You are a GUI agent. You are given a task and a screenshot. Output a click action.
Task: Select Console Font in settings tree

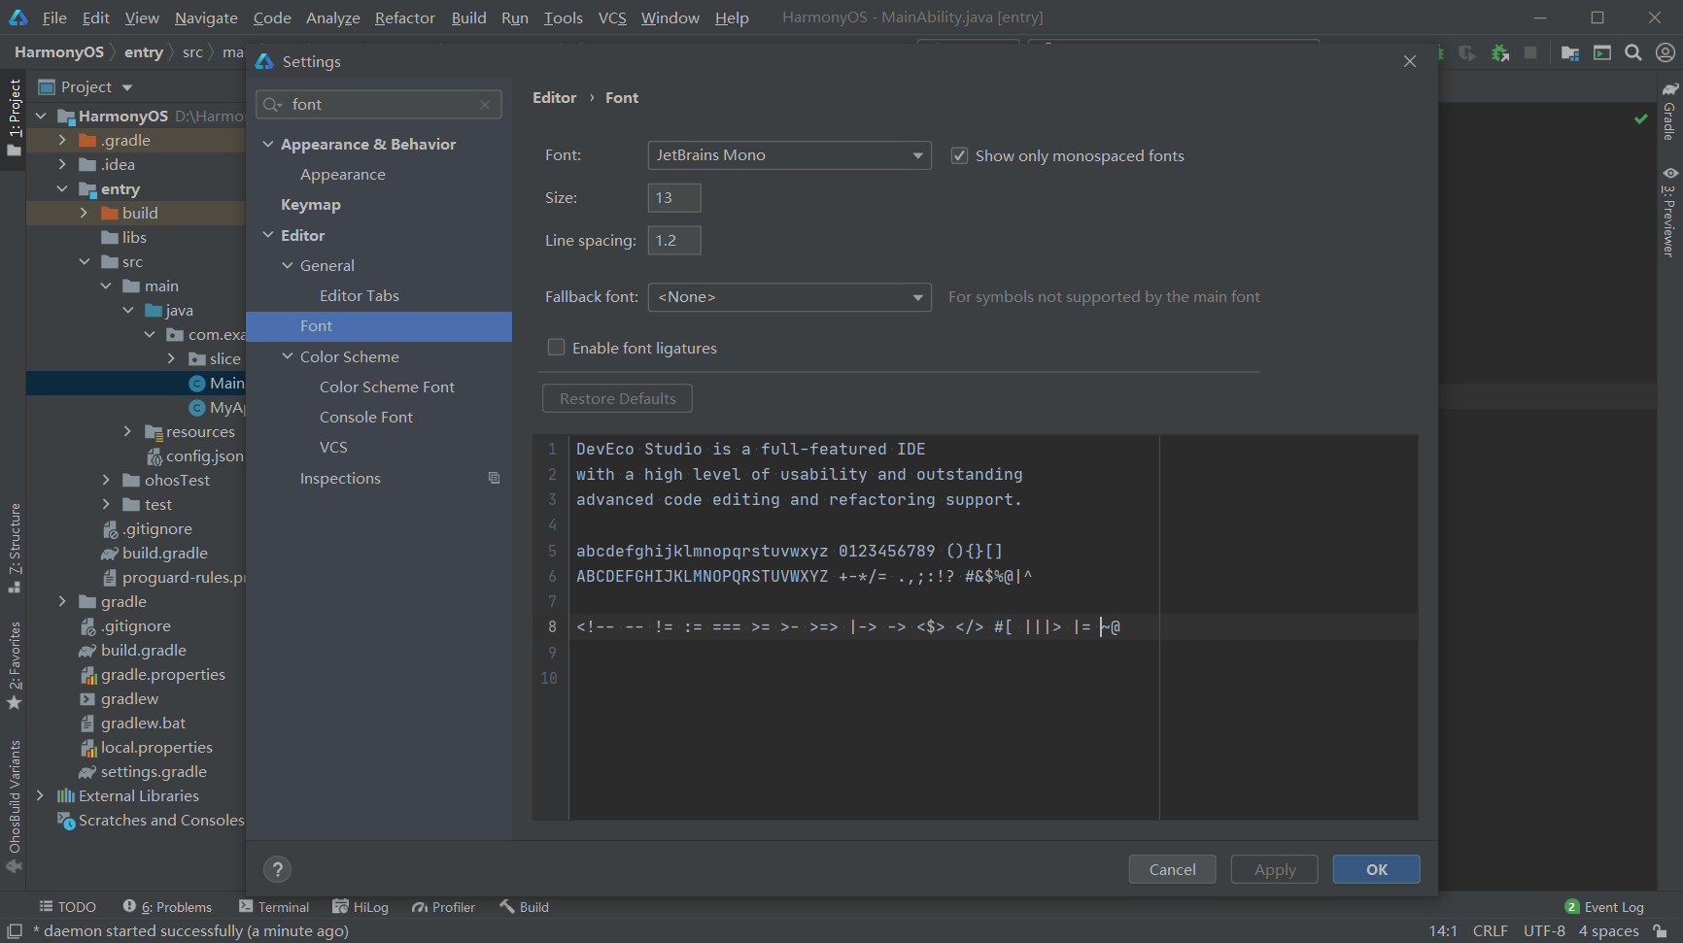coord(366,417)
